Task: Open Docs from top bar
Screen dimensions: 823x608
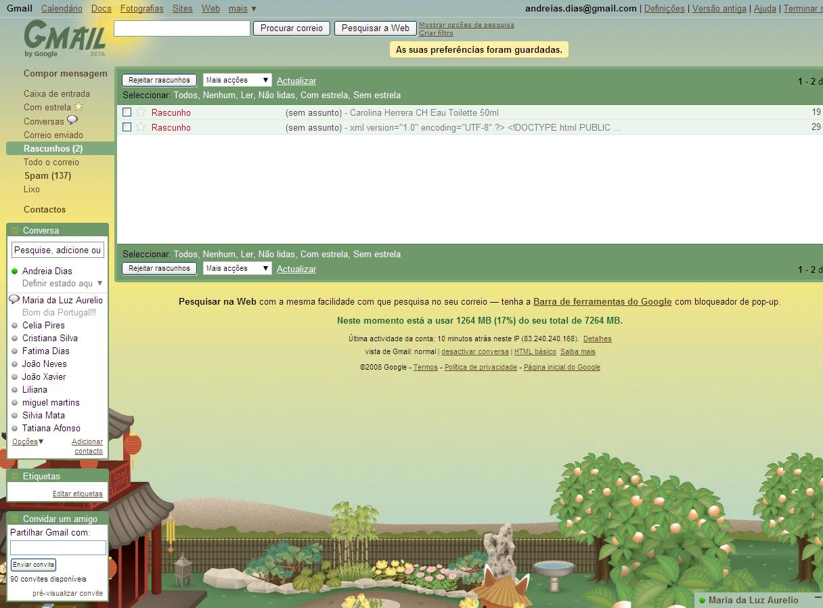Action: click(x=101, y=9)
